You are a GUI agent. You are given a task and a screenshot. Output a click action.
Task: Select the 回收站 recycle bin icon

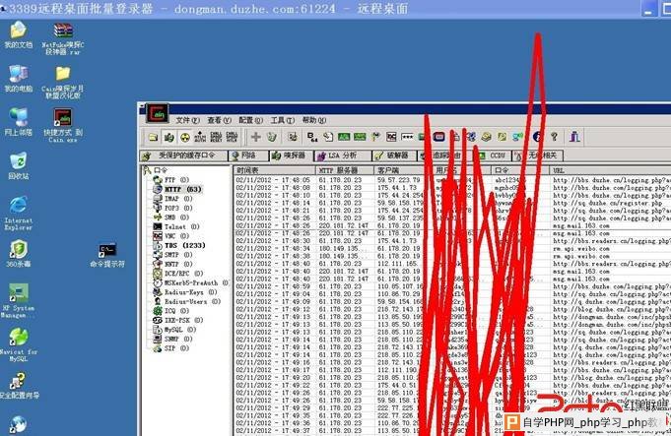point(19,166)
